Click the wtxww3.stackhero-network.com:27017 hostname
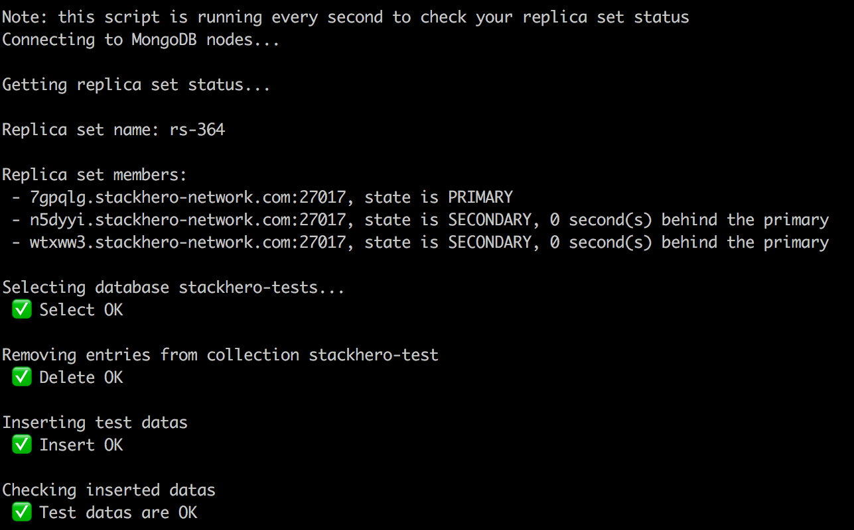 [188, 242]
